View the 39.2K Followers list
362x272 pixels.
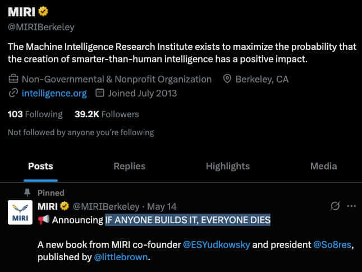[107, 114]
